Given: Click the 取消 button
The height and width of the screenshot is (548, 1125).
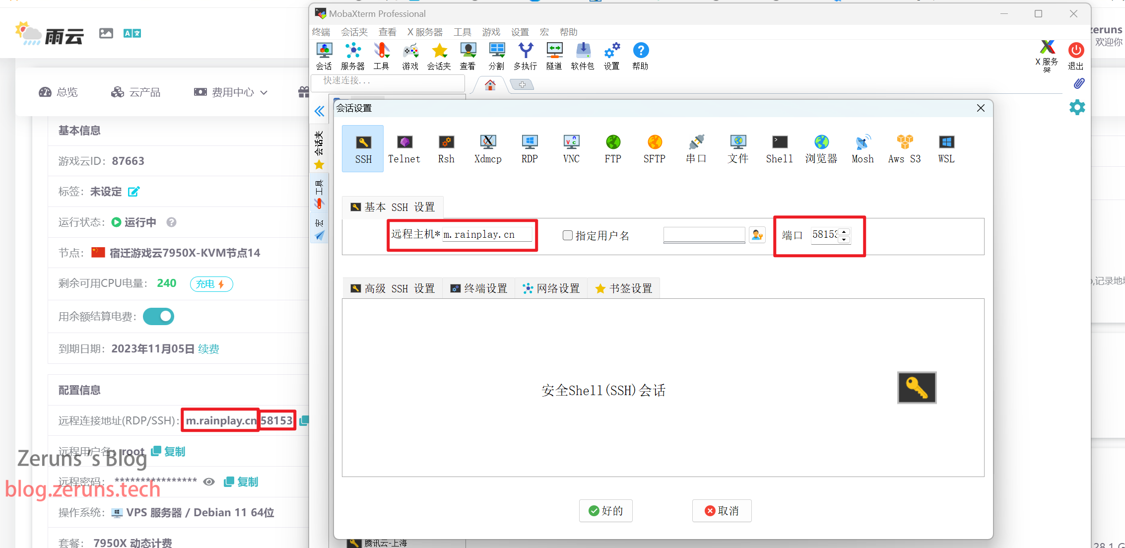Looking at the screenshot, I should [x=722, y=511].
